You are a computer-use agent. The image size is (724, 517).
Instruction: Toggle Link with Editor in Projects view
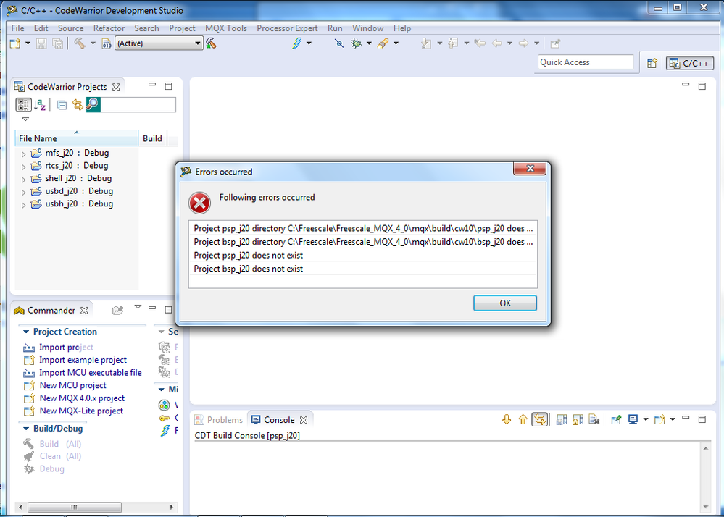coord(77,105)
